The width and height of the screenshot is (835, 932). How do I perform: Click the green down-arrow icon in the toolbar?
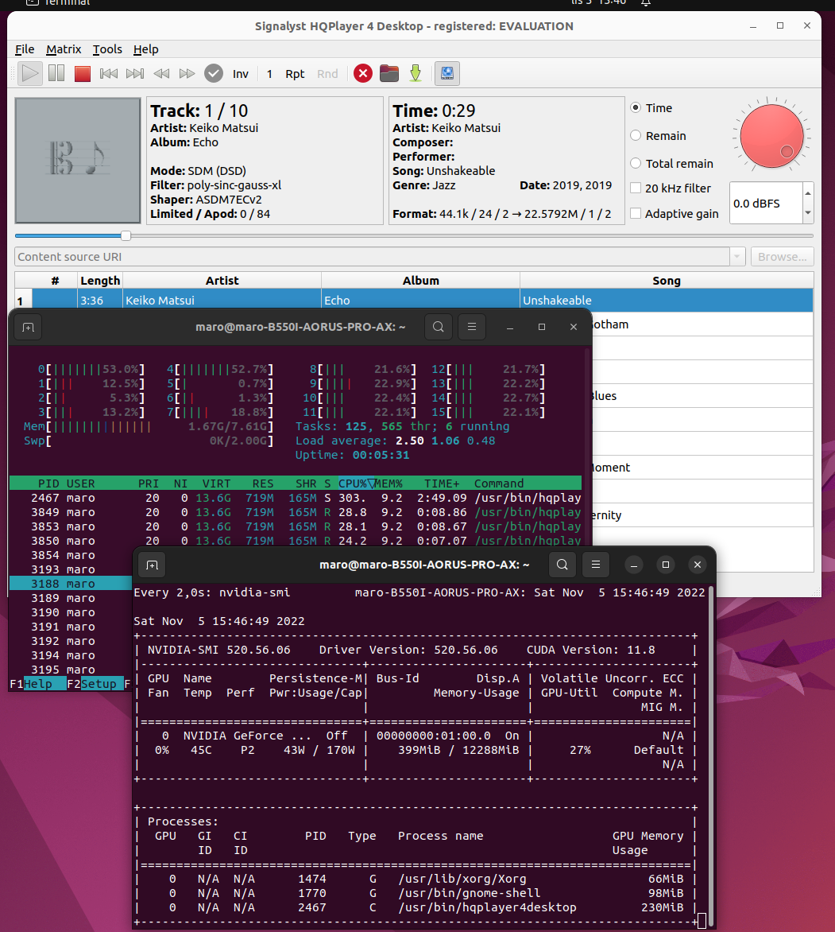coord(416,74)
